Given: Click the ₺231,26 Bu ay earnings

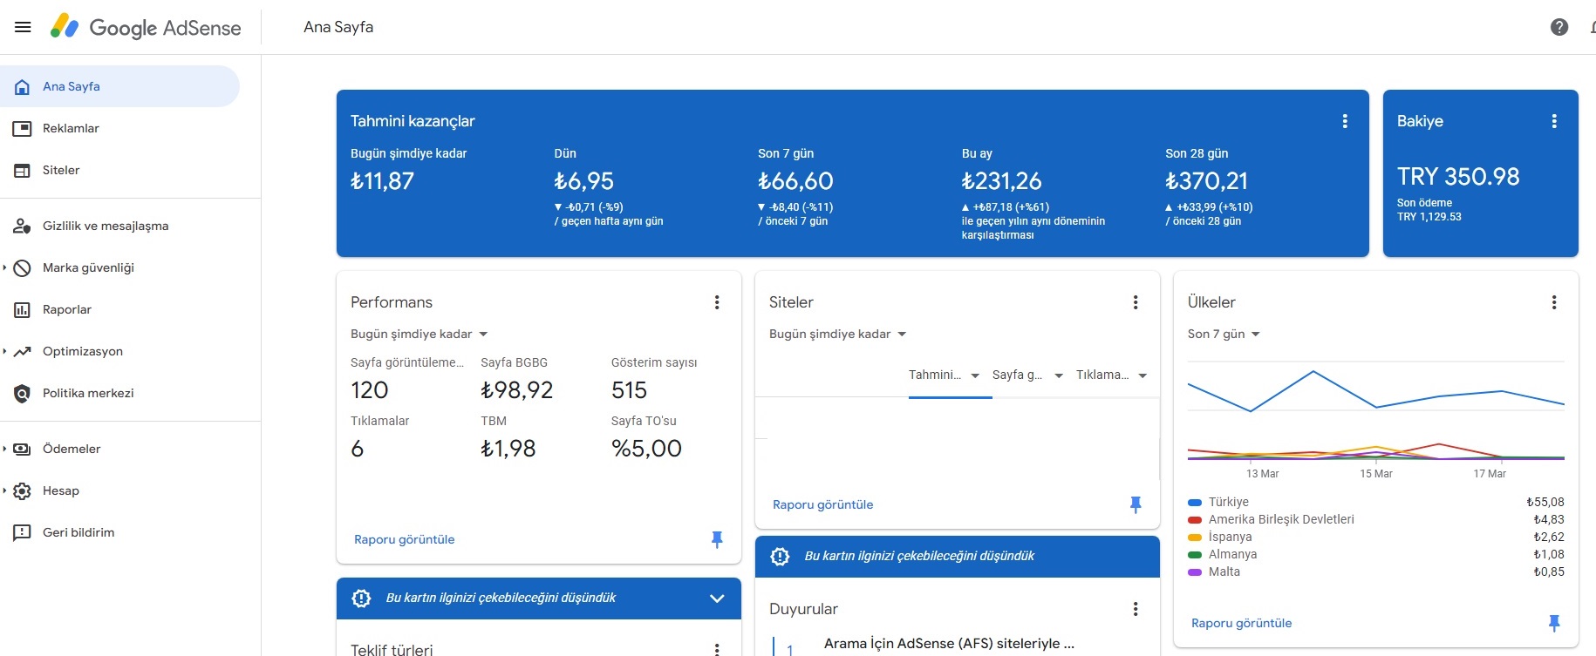Looking at the screenshot, I should click(x=1001, y=181).
